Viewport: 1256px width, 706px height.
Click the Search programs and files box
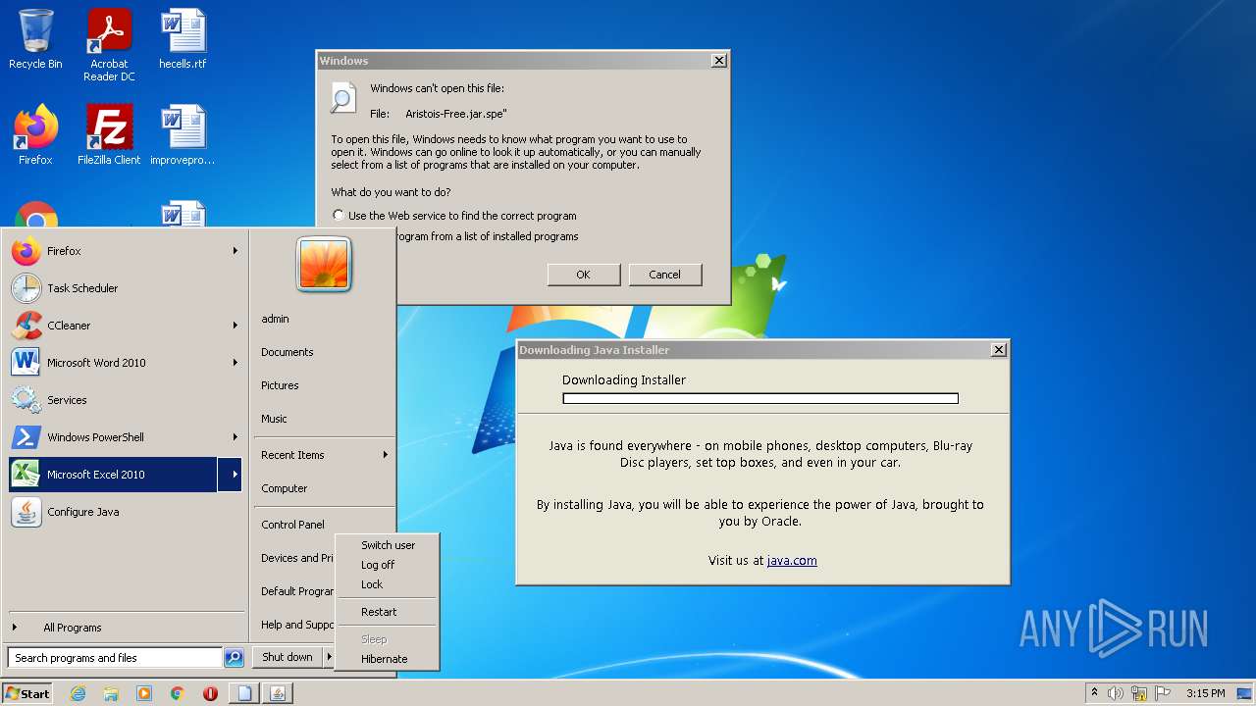[x=115, y=658]
